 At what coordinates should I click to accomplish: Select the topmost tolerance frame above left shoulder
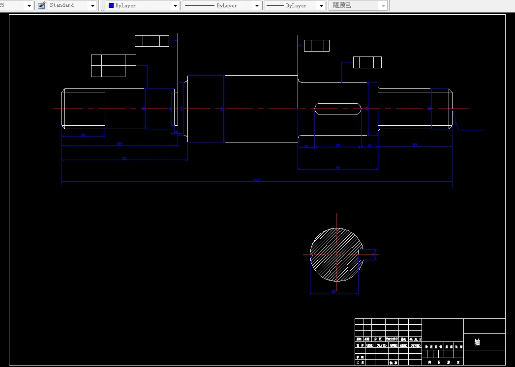pos(151,41)
